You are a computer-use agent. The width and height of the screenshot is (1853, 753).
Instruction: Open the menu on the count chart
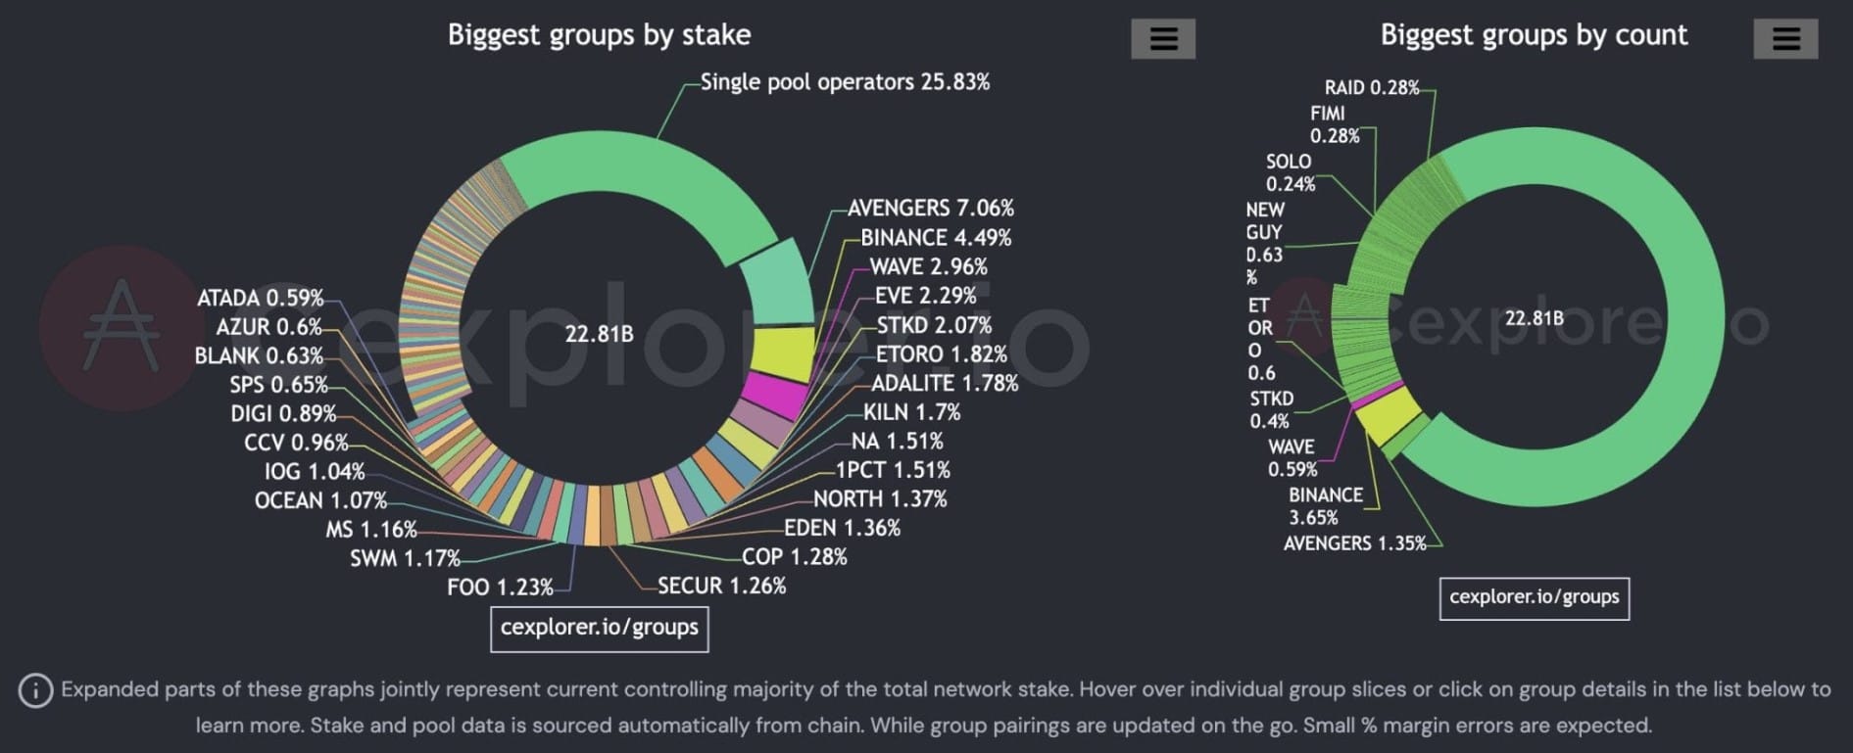coord(1785,39)
